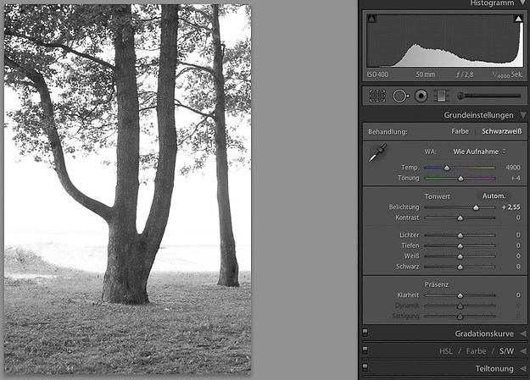Click the Autom. tone button
The image size is (530, 380).
(494, 196)
